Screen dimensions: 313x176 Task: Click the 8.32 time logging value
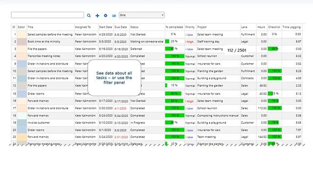click(298, 56)
